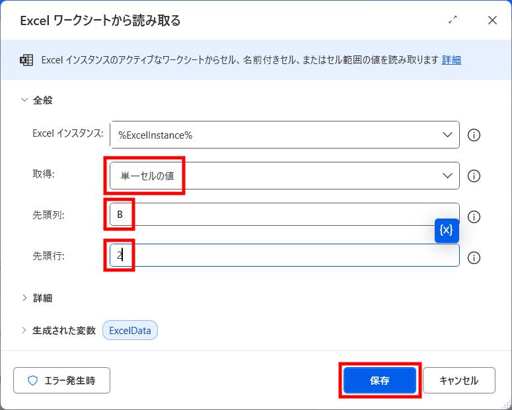Show info icon for 先頭行 field
This screenshot has width=512, height=410.
[x=474, y=258]
